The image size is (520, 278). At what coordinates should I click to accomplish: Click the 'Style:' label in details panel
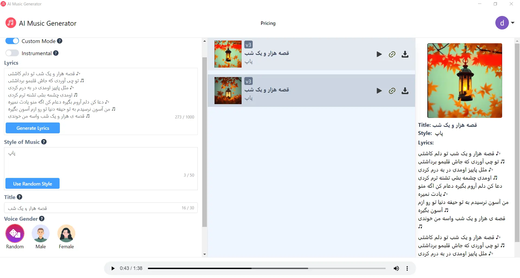click(425, 133)
